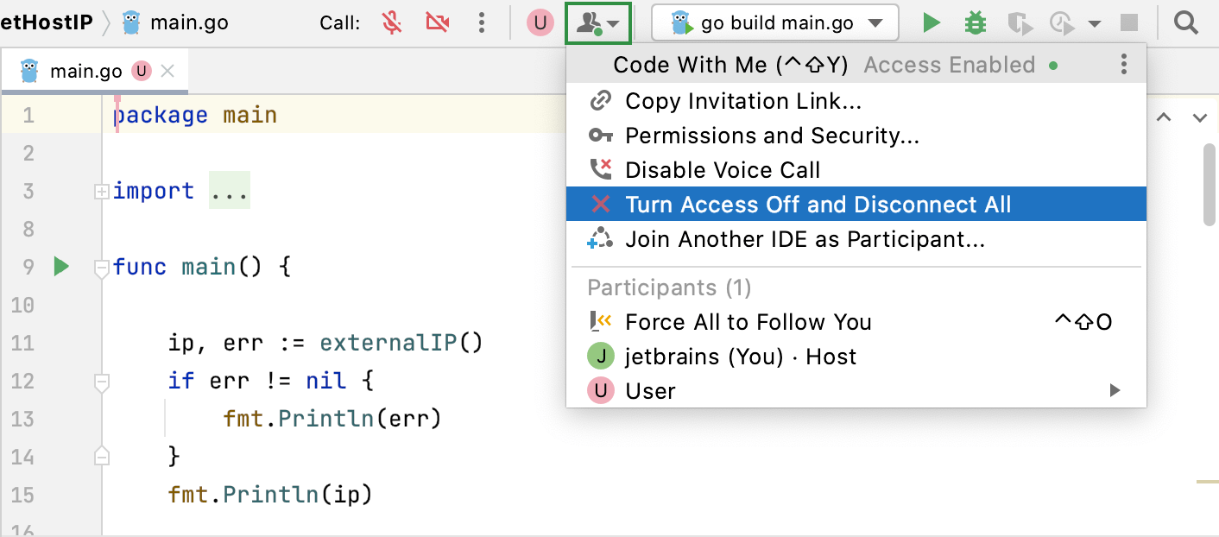The height and width of the screenshot is (537, 1219).
Task: Enable the crossed-out camera icon
Action: tap(438, 23)
